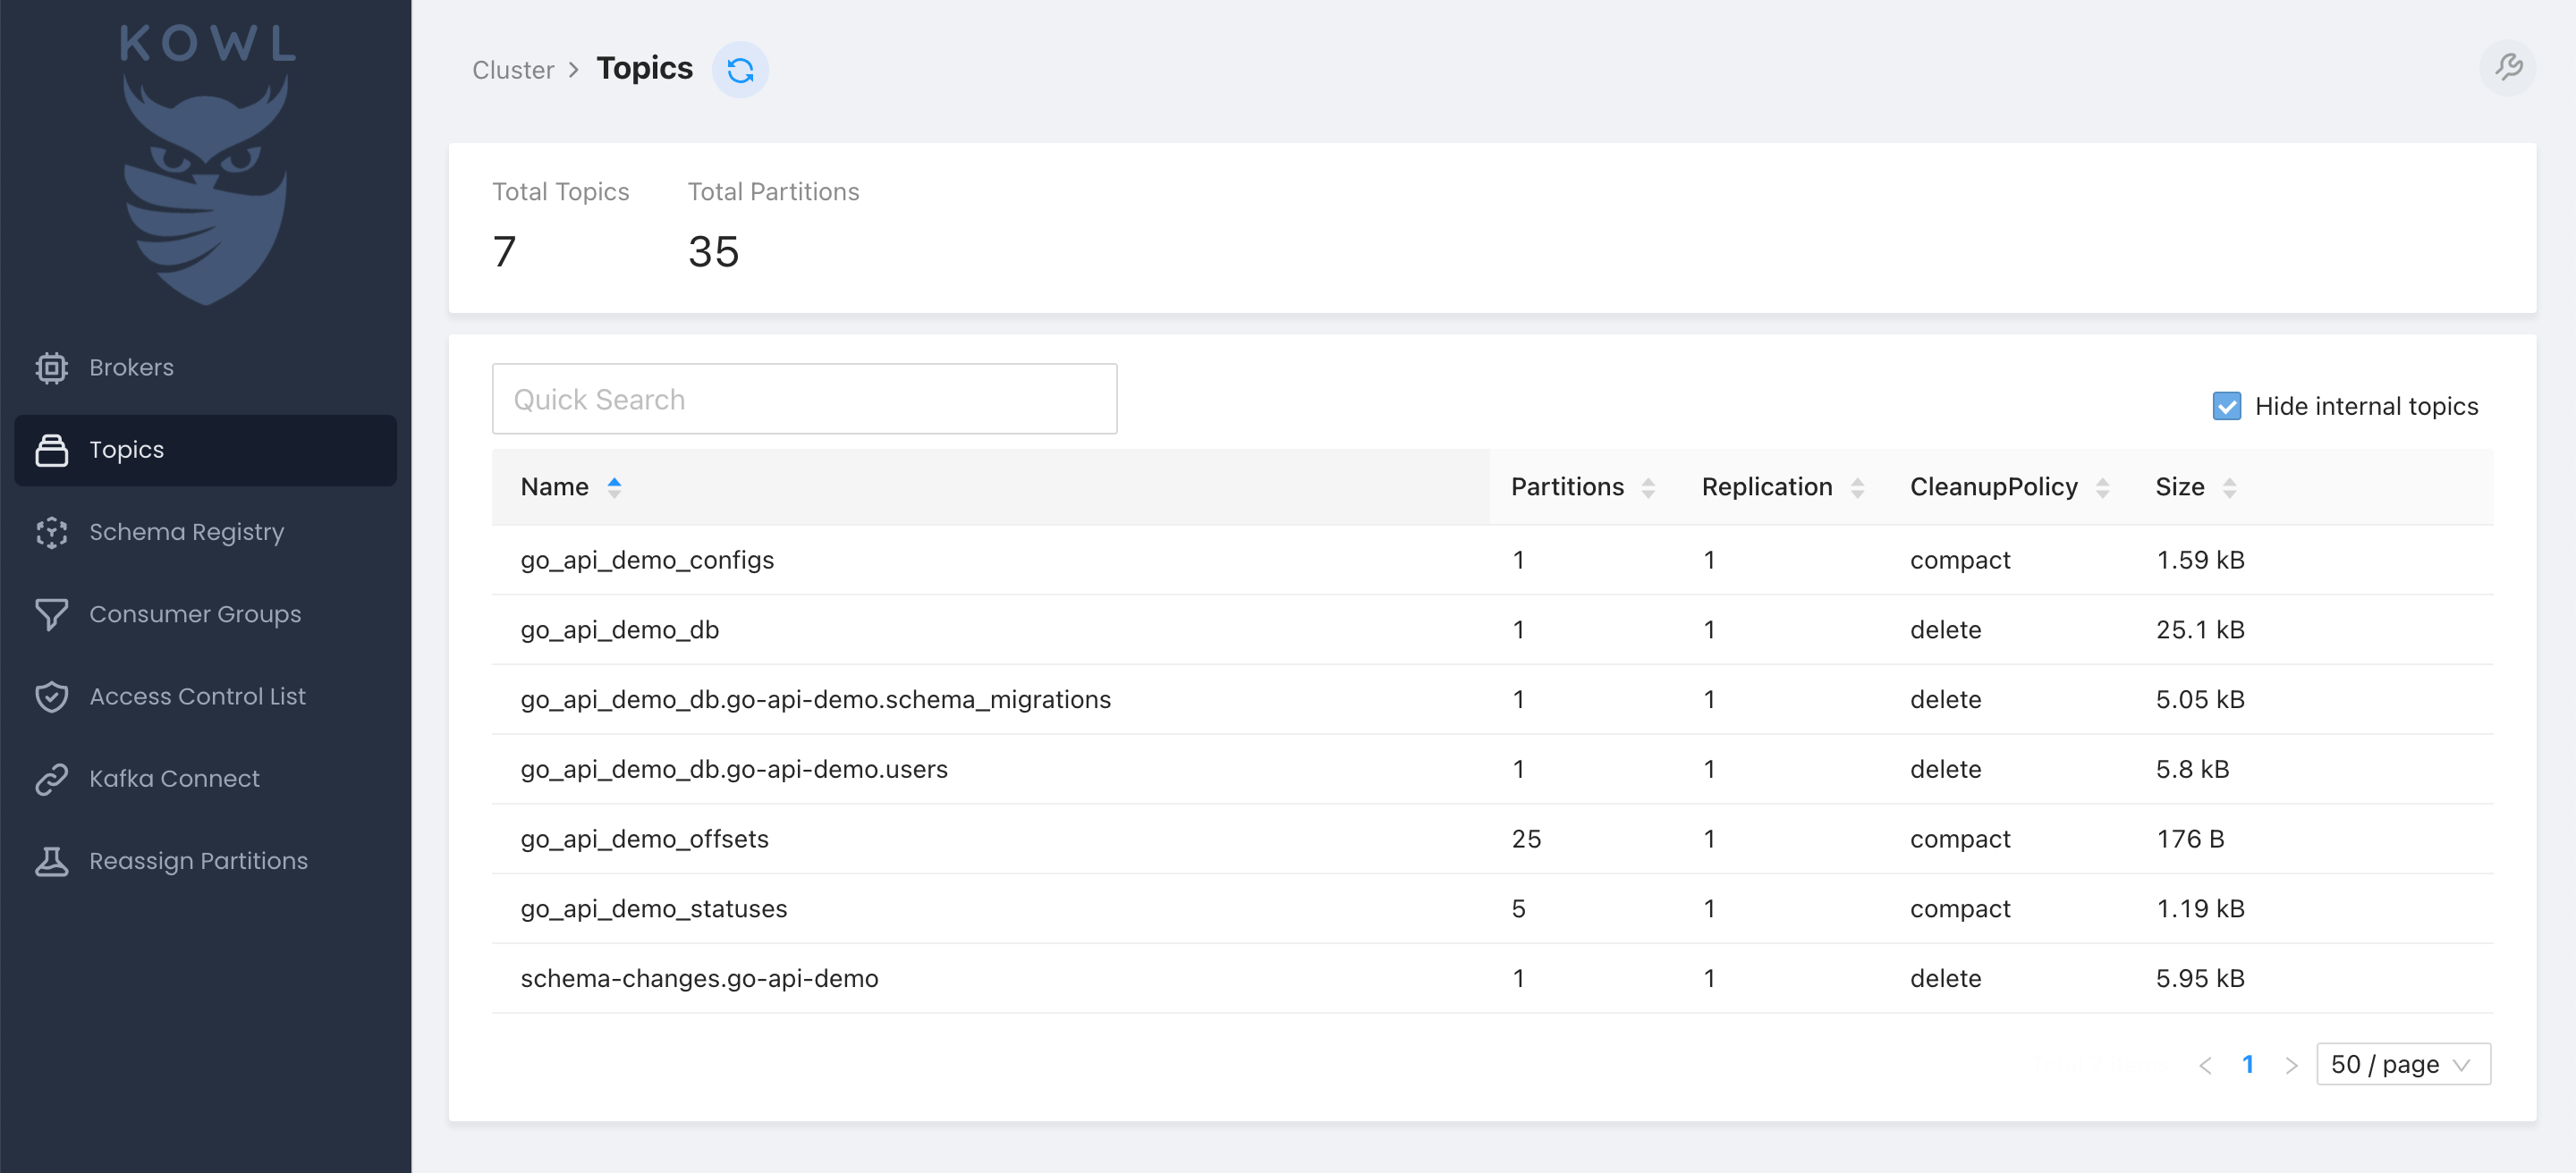Open the 50 / page dropdown
This screenshot has height=1173, width=2576.
(x=2402, y=1064)
